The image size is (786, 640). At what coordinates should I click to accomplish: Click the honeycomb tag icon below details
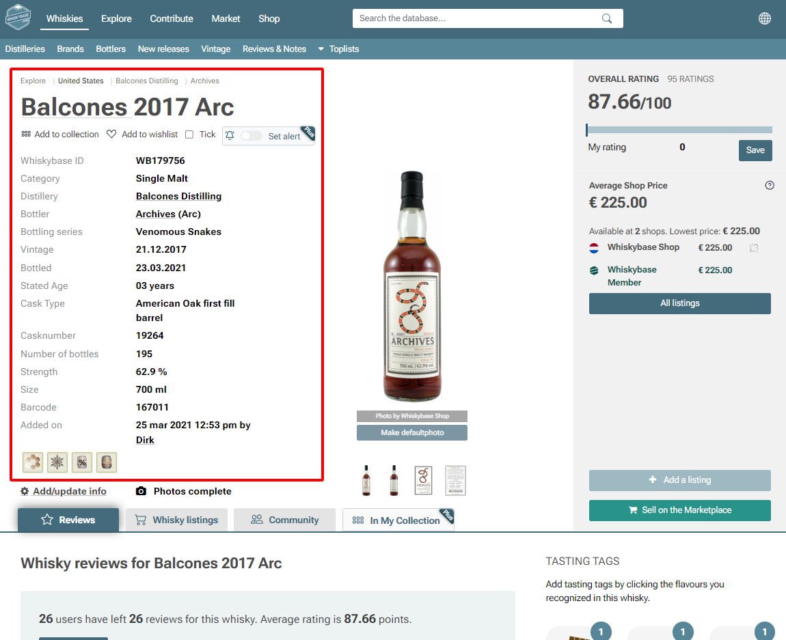pos(33,462)
